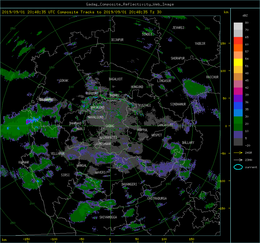The width and height of the screenshot is (260, 243).
Task: Click the -100 tick on right axis
Action: [222, 181]
